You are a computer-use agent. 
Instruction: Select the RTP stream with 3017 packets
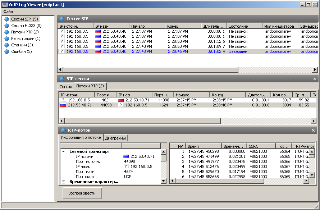coord(188,100)
